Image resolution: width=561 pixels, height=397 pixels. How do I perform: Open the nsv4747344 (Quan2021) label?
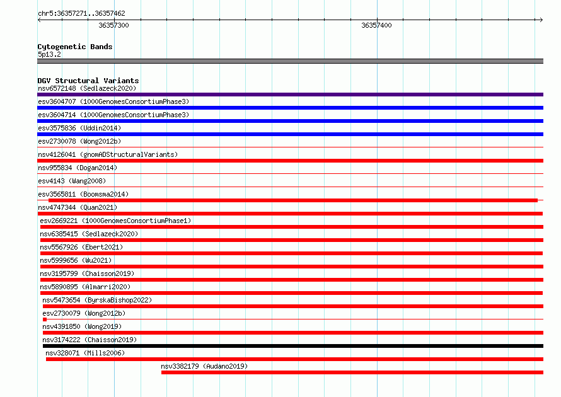tap(78, 207)
